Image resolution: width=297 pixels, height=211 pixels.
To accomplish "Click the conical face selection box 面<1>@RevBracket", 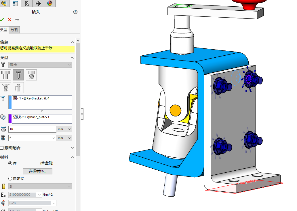I will [42, 102].
